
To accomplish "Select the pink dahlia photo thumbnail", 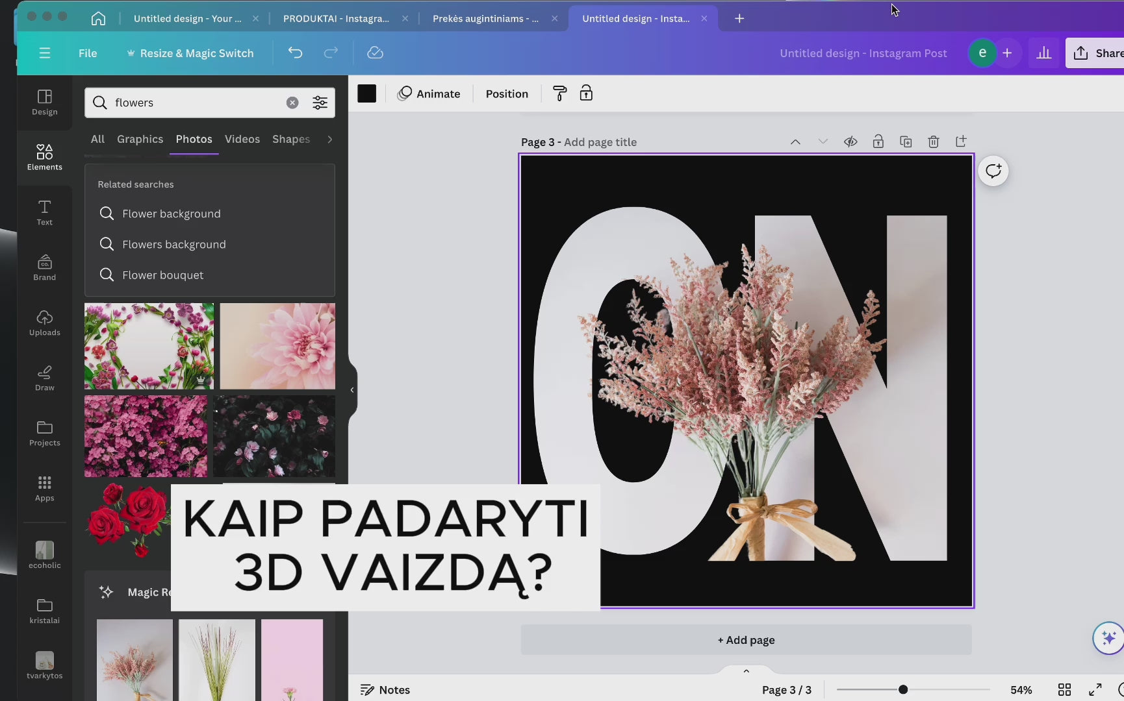I will 277,346.
